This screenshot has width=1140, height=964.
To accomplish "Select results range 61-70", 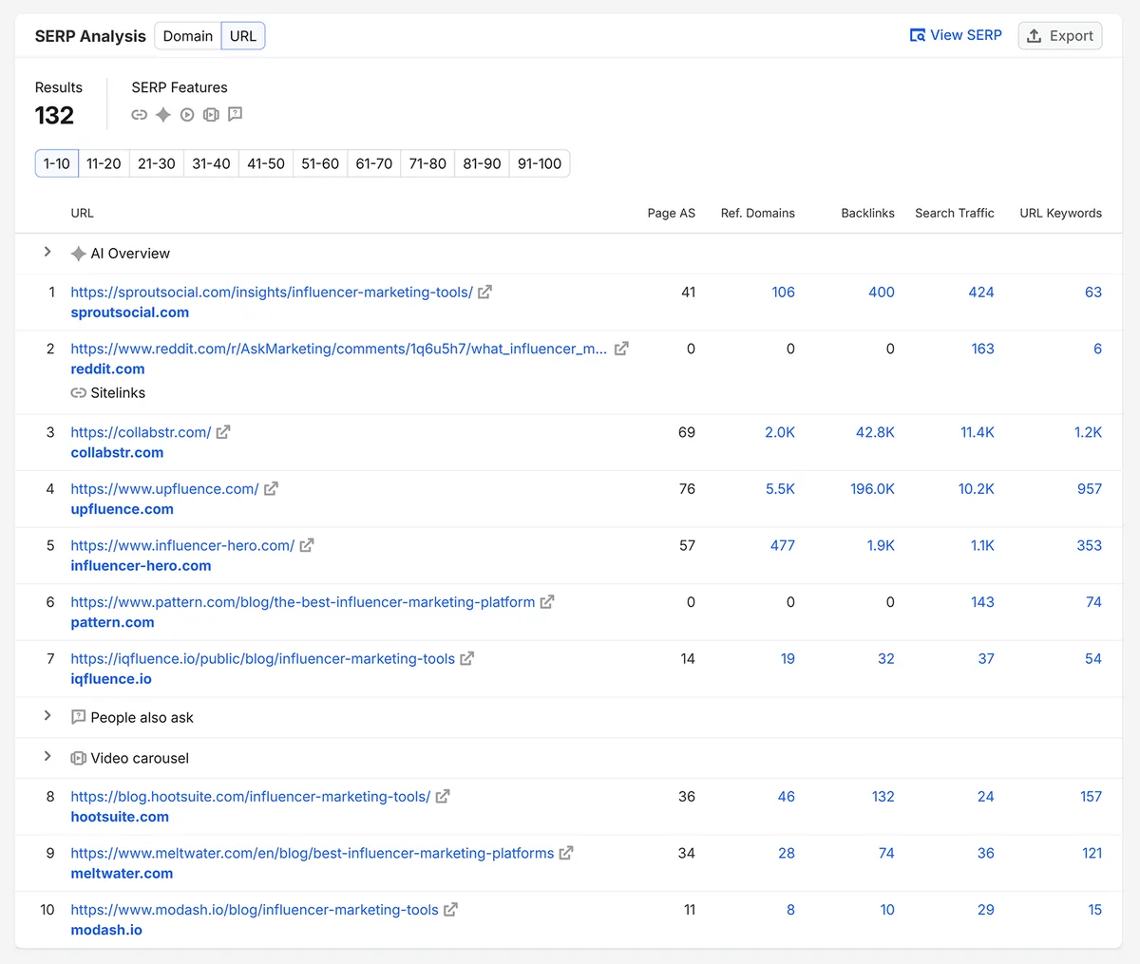I will point(374,163).
